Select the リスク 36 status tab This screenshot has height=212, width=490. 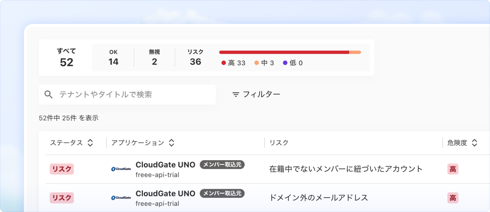(195, 57)
